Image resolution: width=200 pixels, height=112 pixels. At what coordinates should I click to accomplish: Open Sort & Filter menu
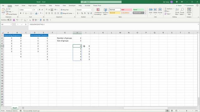tap(177, 11)
